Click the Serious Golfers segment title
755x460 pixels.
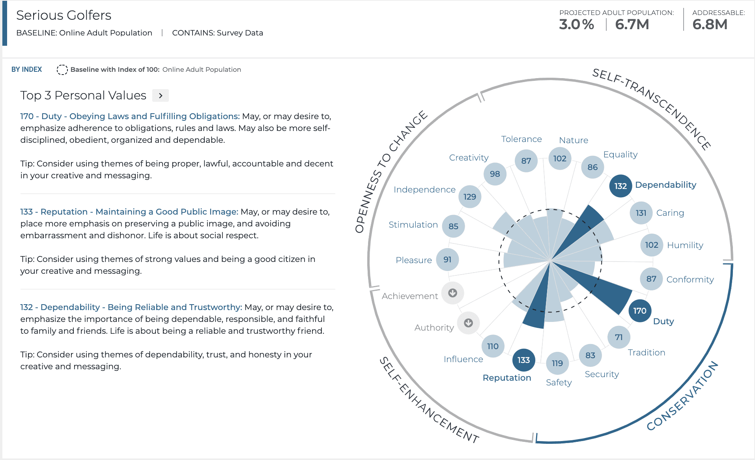click(63, 15)
